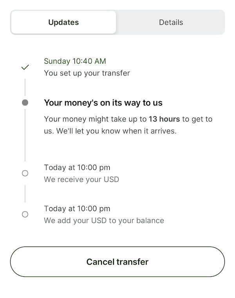Click the filled gray current-step dot

pyautogui.click(x=25, y=103)
